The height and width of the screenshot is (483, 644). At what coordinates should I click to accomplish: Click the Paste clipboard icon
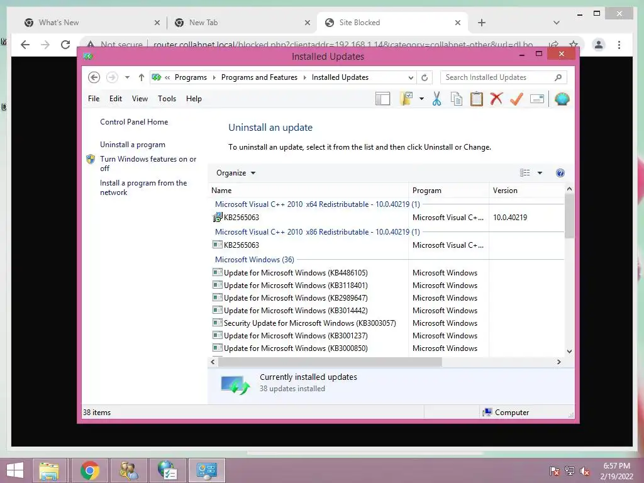[477, 99]
